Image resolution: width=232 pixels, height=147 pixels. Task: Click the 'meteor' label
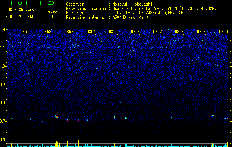52,11
